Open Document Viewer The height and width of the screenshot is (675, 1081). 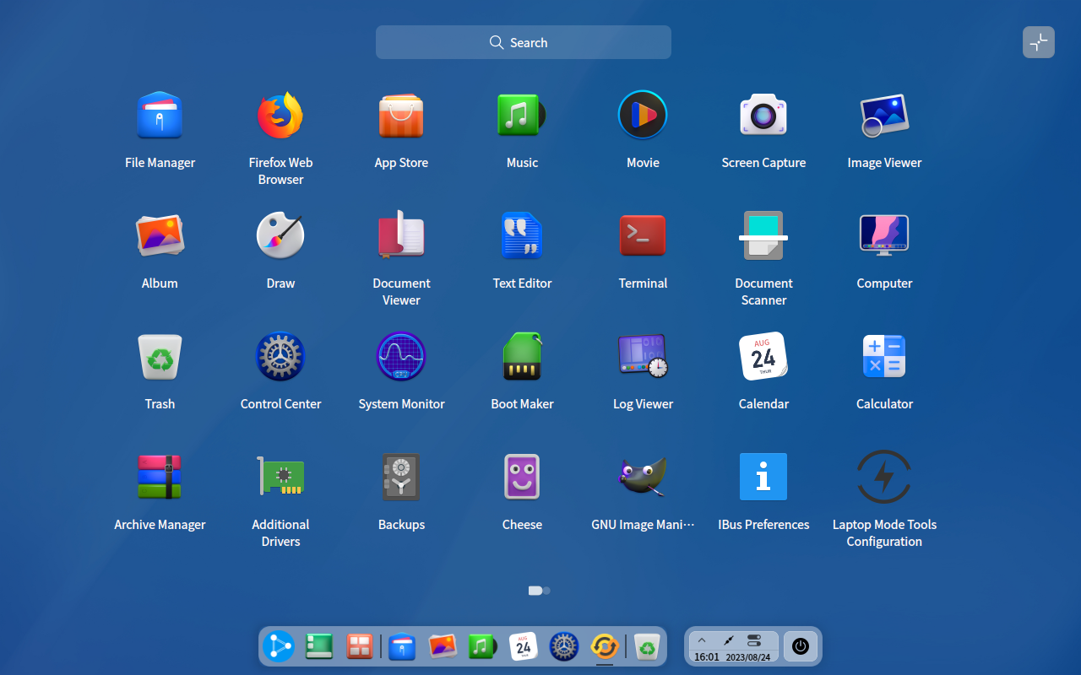401,235
